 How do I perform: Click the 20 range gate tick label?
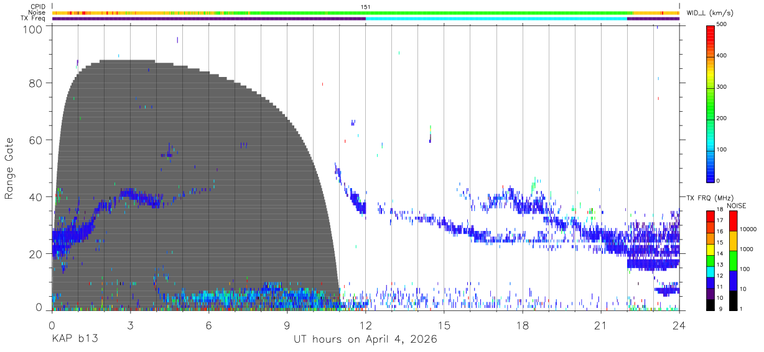(x=35, y=254)
